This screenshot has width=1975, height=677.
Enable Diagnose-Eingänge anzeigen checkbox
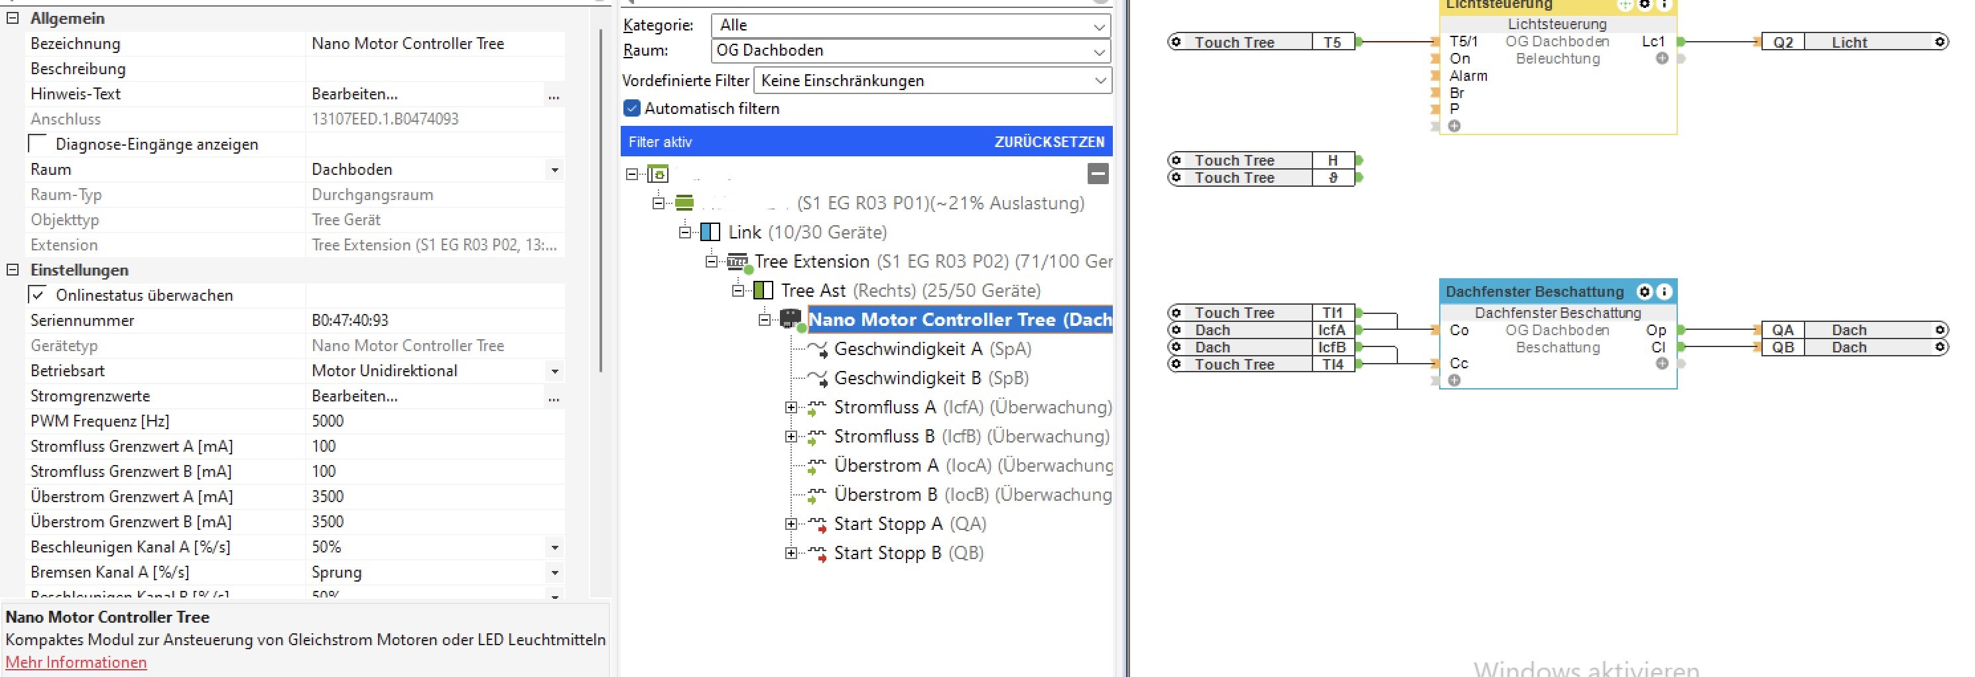[x=36, y=143]
